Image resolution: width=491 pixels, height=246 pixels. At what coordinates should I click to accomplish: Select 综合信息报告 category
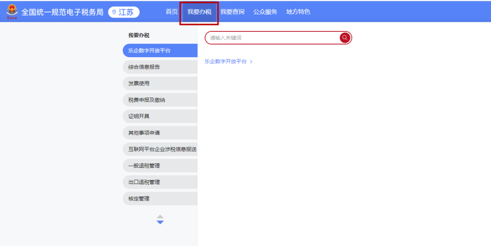pos(160,67)
